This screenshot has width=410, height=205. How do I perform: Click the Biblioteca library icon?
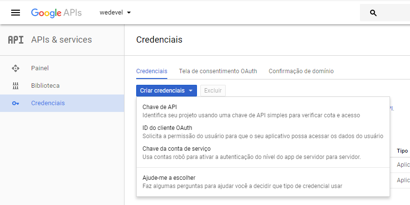[16, 86]
